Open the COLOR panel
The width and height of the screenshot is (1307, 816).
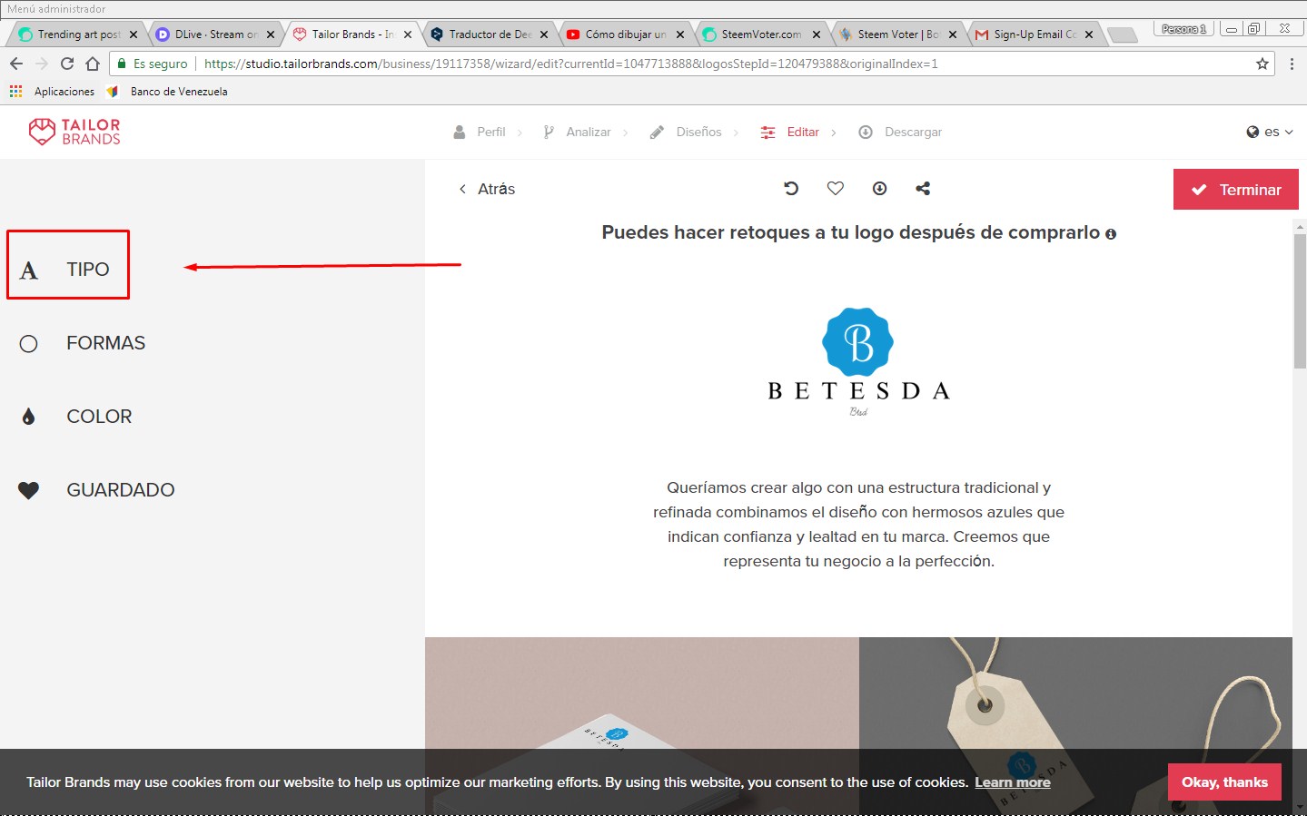click(75, 417)
